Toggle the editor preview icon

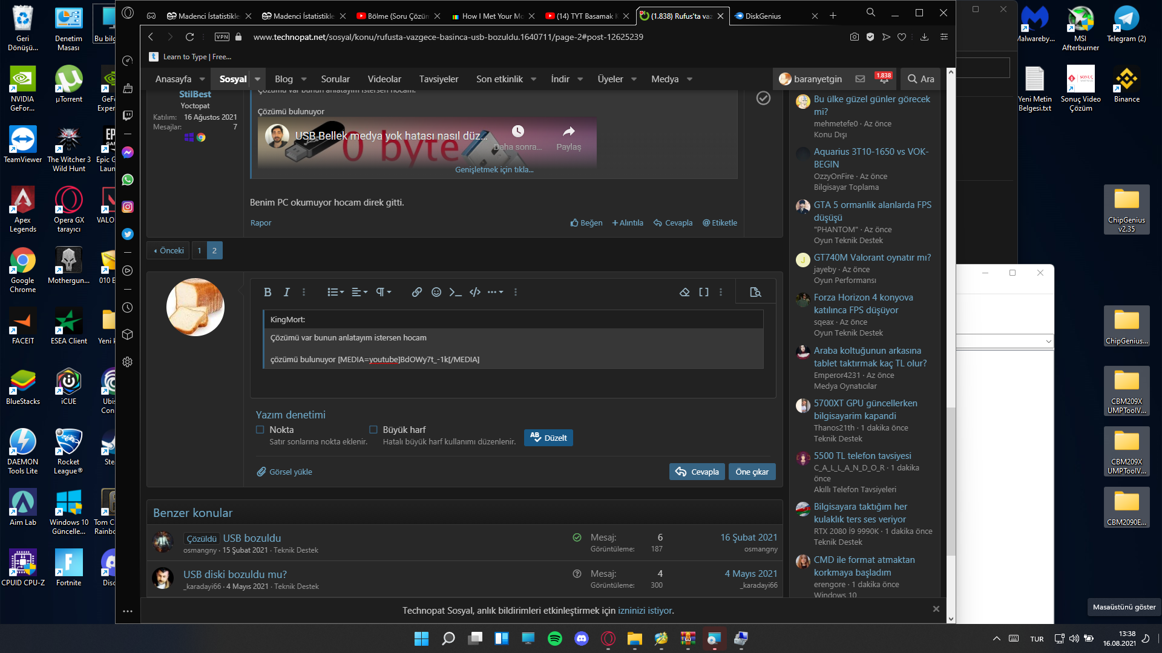click(x=755, y=292)
